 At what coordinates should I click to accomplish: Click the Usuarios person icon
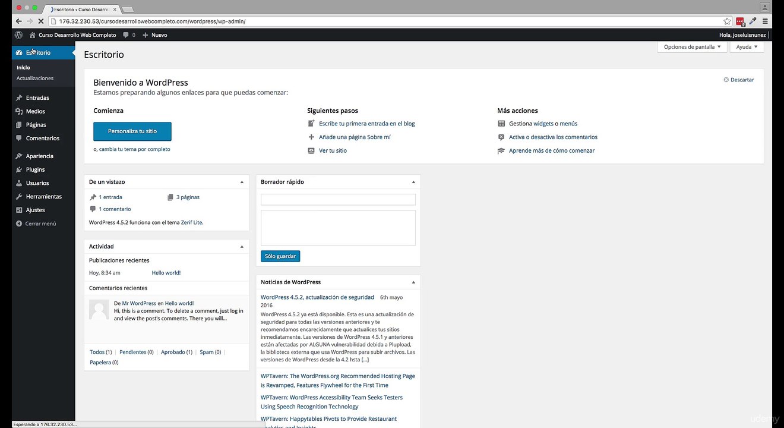point(19,183)
